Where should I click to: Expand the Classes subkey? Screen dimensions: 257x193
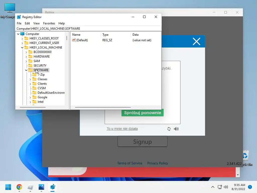(x=30, y=79)
